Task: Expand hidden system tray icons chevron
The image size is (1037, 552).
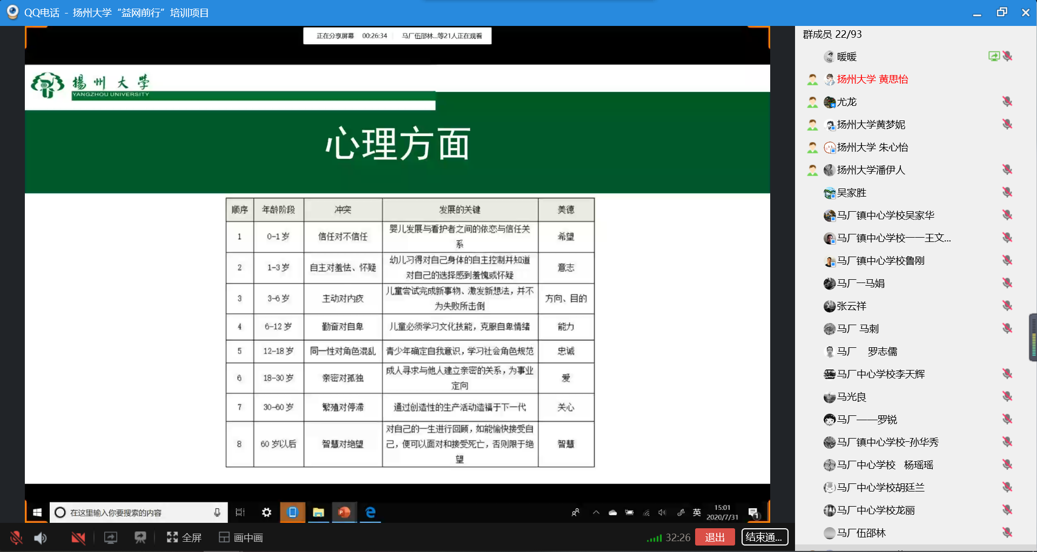Action: pos(596,513)
